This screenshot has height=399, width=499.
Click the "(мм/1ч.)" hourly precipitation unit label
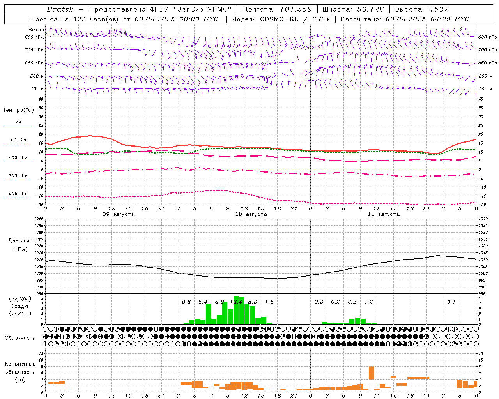click(20, 314)
